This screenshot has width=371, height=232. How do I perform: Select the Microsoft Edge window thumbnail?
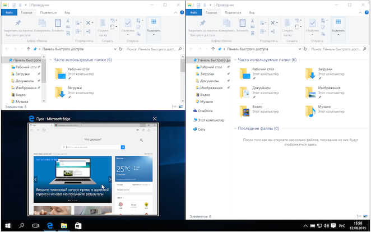tap(93, 169)
